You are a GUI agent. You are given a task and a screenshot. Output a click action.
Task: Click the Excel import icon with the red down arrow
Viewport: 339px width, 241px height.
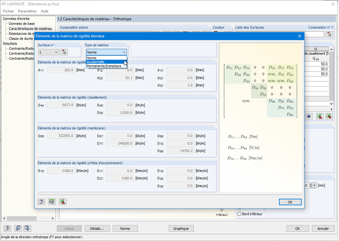tap(329, 116)
